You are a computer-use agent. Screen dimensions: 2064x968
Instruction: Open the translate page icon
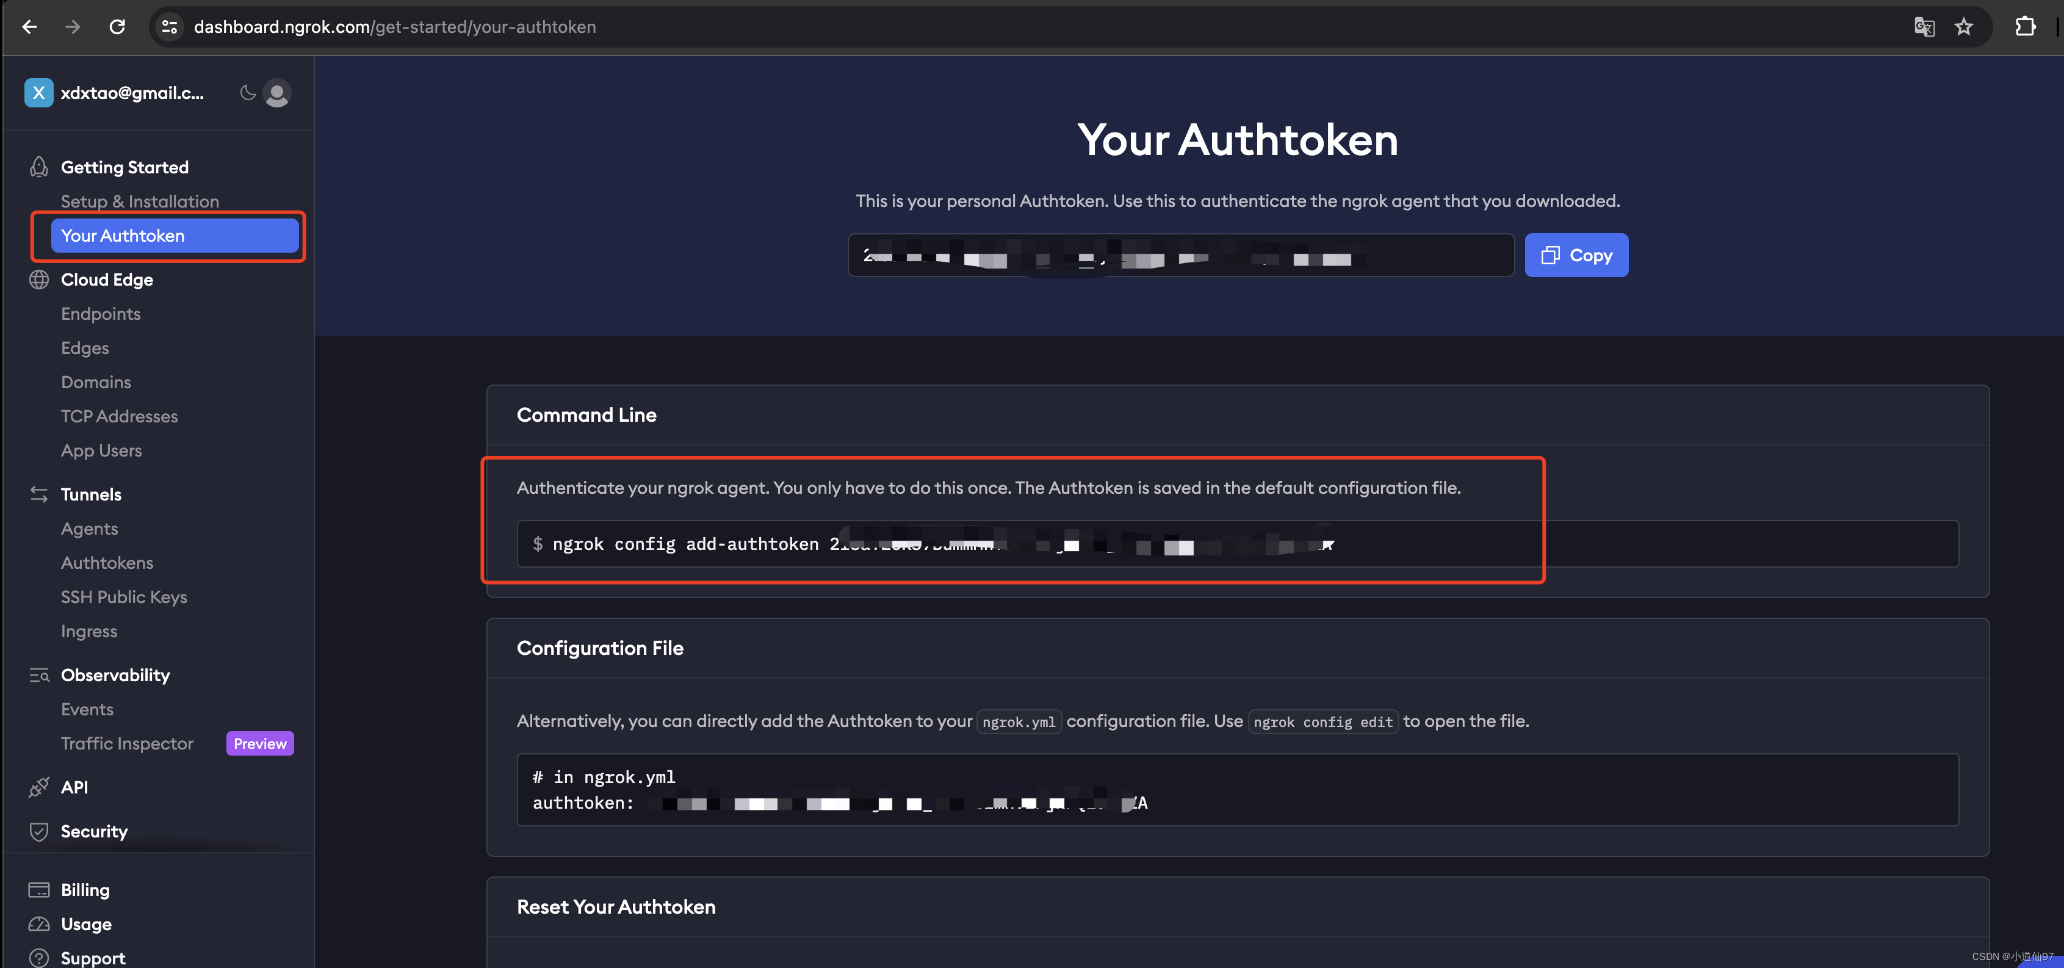[1924, 26]
